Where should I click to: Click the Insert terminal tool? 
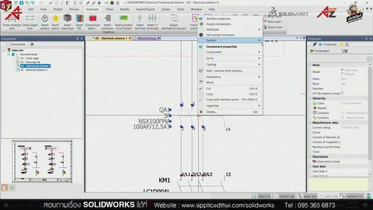pos(140,22)
